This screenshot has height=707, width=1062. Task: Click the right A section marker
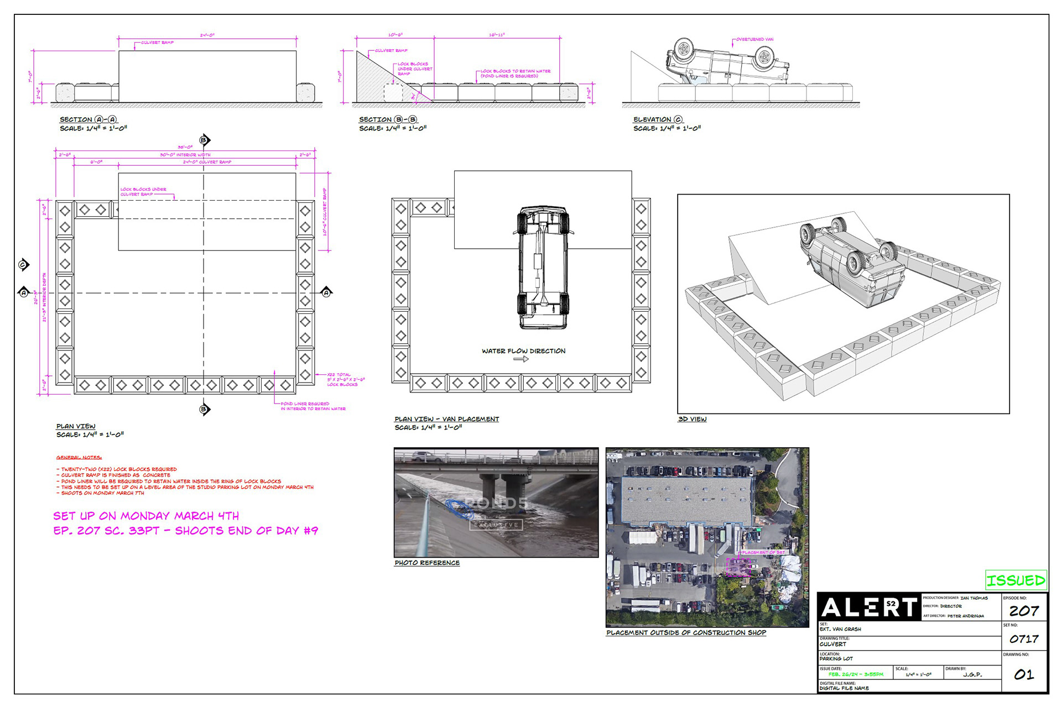pos(326,292)
